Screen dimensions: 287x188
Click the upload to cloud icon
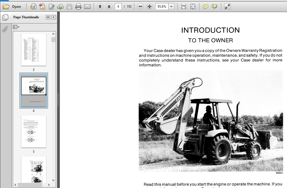(60, 7)
